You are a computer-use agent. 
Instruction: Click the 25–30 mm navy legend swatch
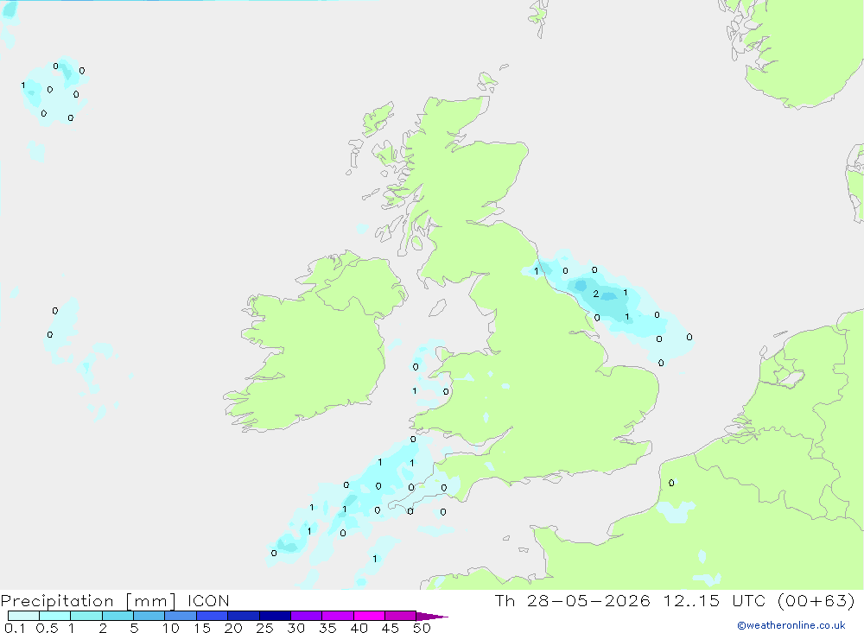(275, 616)
